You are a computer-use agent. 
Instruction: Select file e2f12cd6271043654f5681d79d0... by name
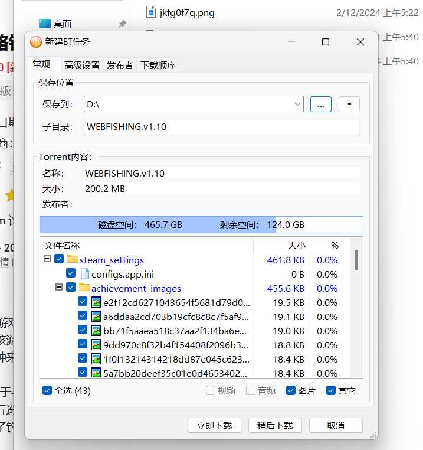click(176, 302)
